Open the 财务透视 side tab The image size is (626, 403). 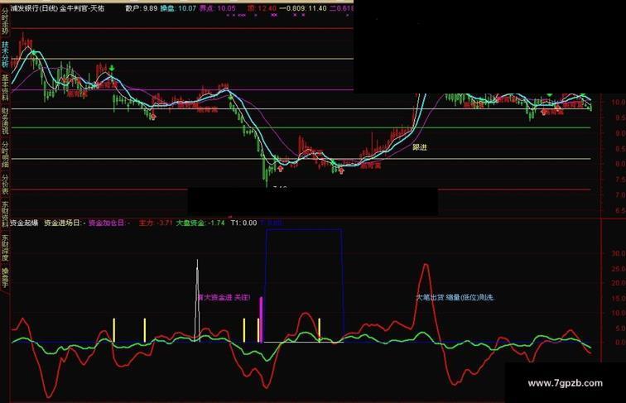5,121
